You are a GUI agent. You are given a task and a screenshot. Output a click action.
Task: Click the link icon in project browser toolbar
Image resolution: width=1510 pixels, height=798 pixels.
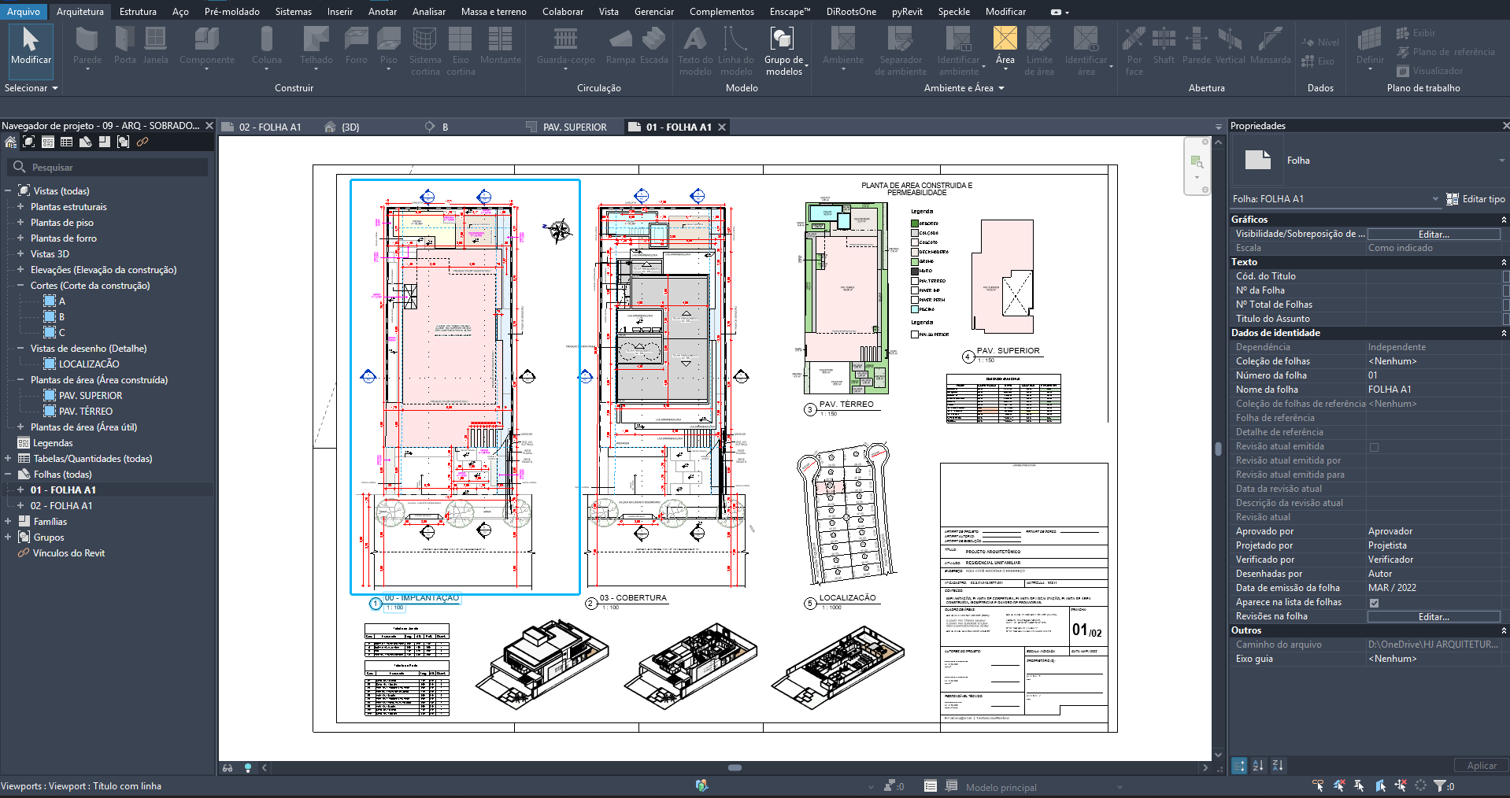[142, 142]
